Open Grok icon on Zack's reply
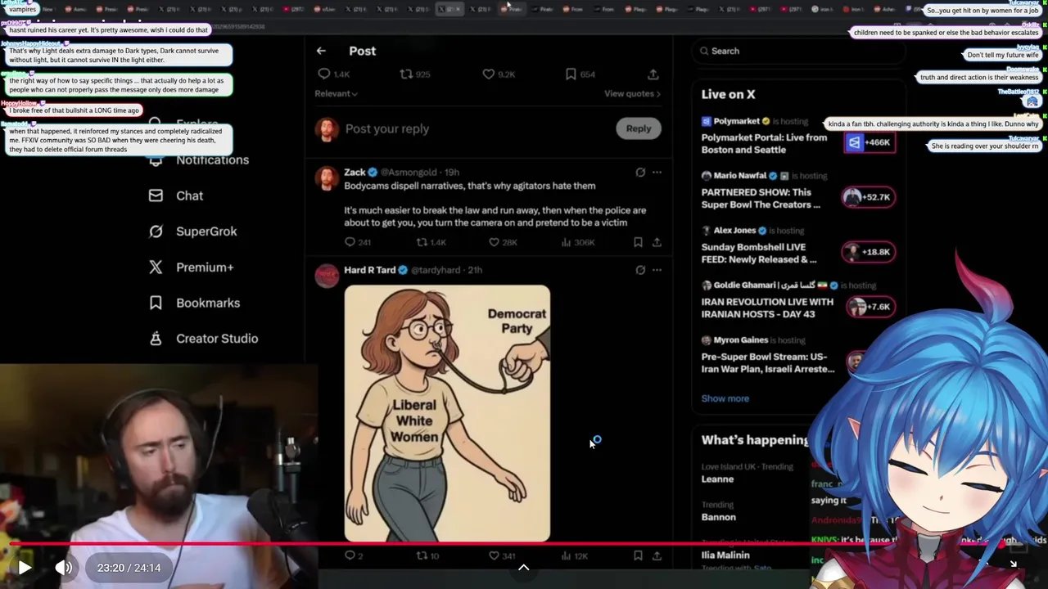 coord(640,173)
